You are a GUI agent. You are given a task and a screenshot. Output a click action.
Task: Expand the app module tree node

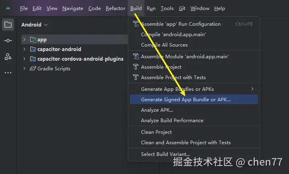(24, 39)
